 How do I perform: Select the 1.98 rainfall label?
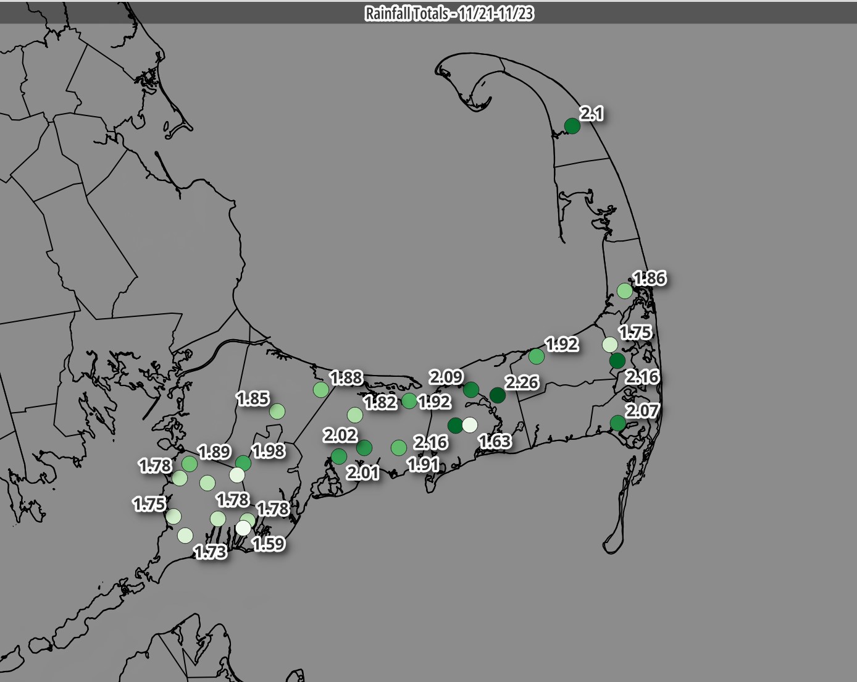(x=269, y=451)
